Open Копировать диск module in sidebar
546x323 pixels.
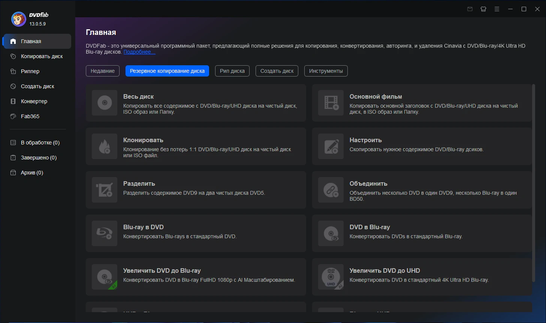coord(37,56)
